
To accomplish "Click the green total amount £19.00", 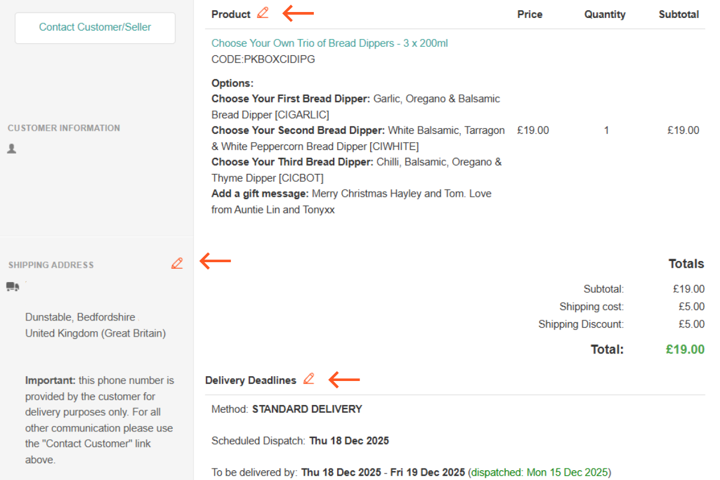I will pos(685,349).
